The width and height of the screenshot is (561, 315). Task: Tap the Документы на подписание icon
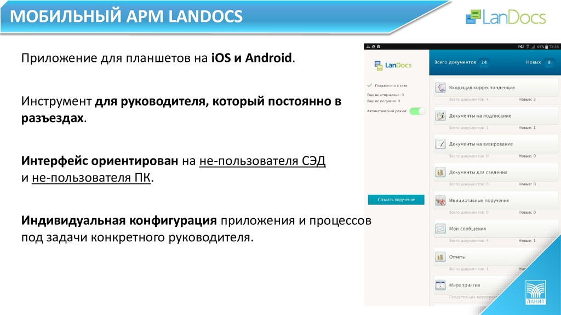click(x=440, y=115)
